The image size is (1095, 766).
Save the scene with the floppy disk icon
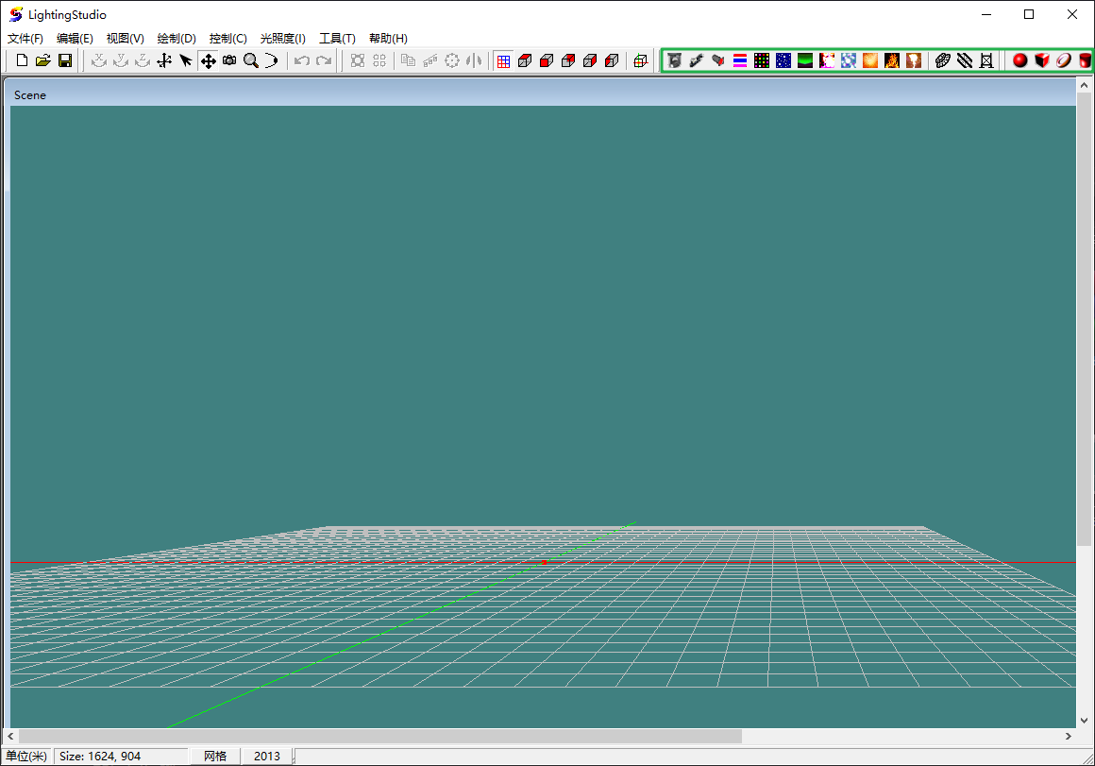(65, 60)
